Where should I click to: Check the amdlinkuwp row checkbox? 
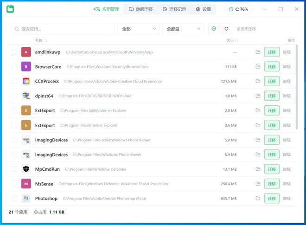pyautogui.click(x=14, y=52)
